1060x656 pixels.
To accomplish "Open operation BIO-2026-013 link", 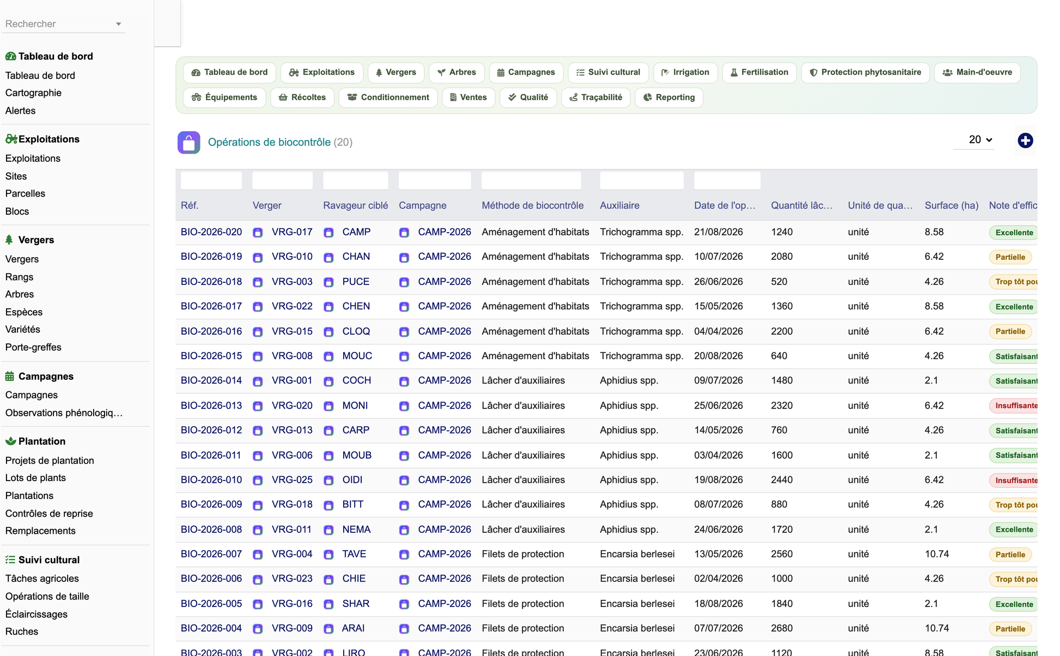I will 211,405.
